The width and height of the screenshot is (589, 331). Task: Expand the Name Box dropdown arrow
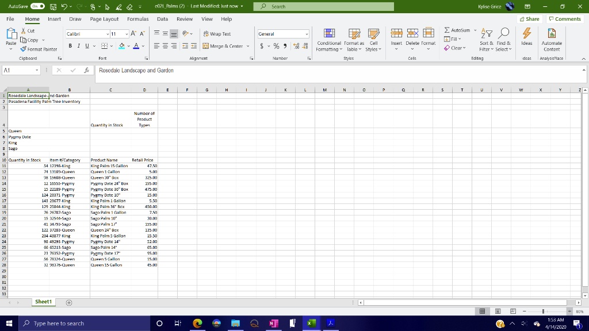tap(37, 70)
